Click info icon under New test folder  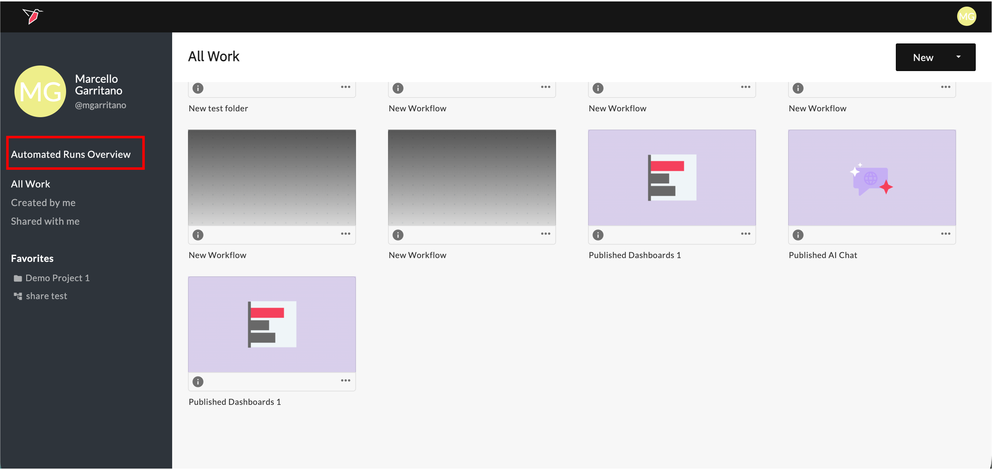[198, 88]
